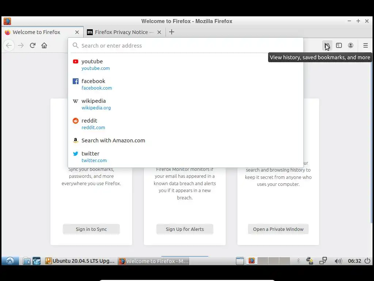Click the Reddit mascot icon
374x281 pixels.
(x=76, y=121)
